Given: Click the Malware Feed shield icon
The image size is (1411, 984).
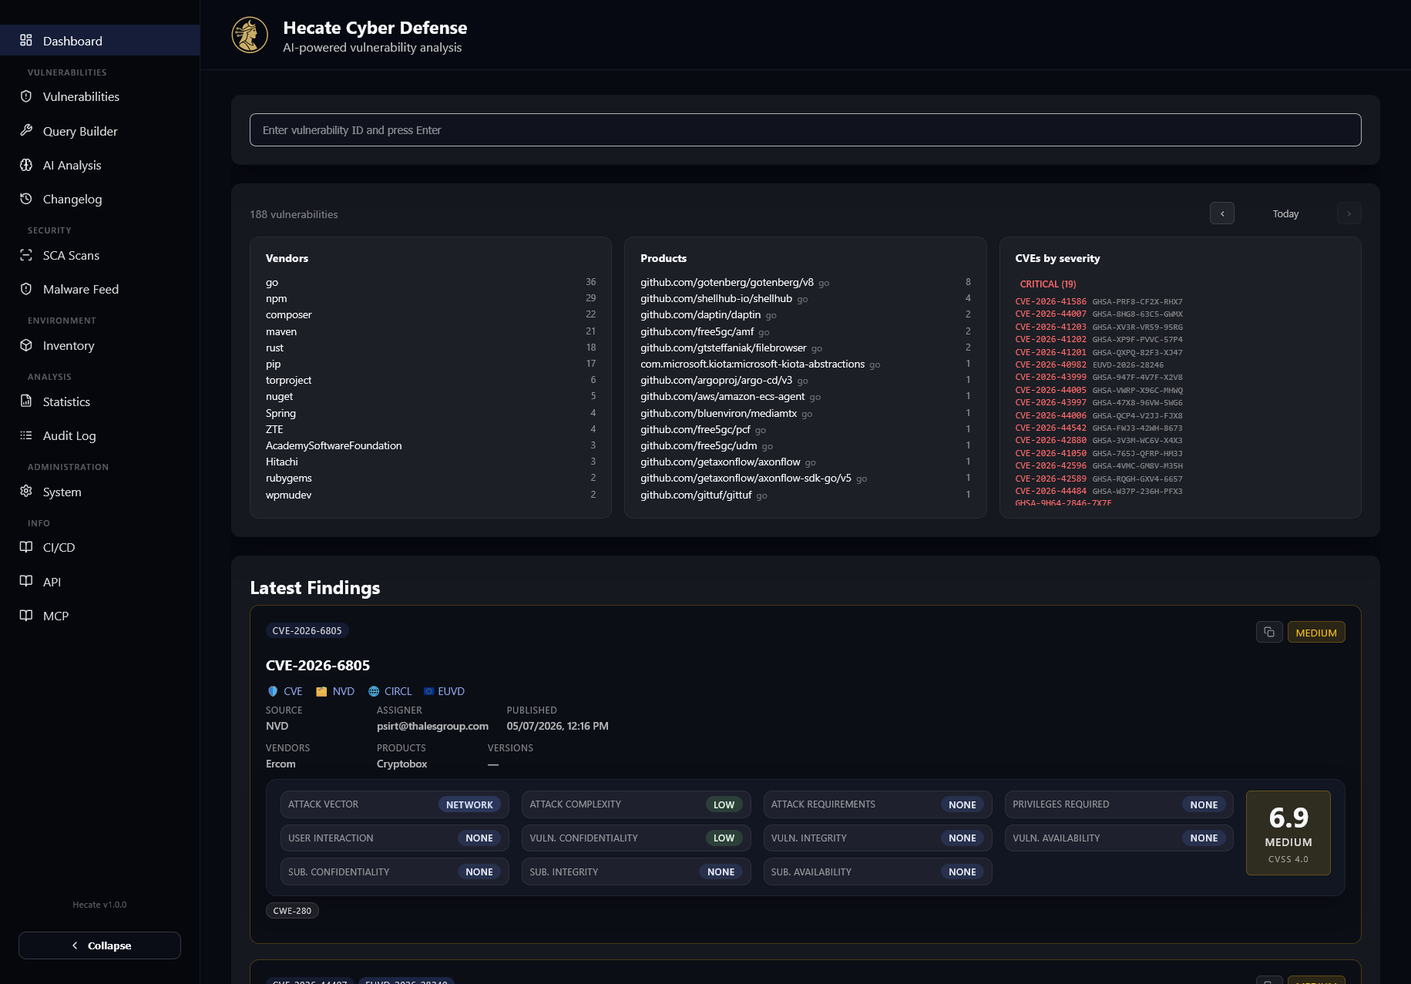Looking at the screenshot, I should (x=26, y=289).
